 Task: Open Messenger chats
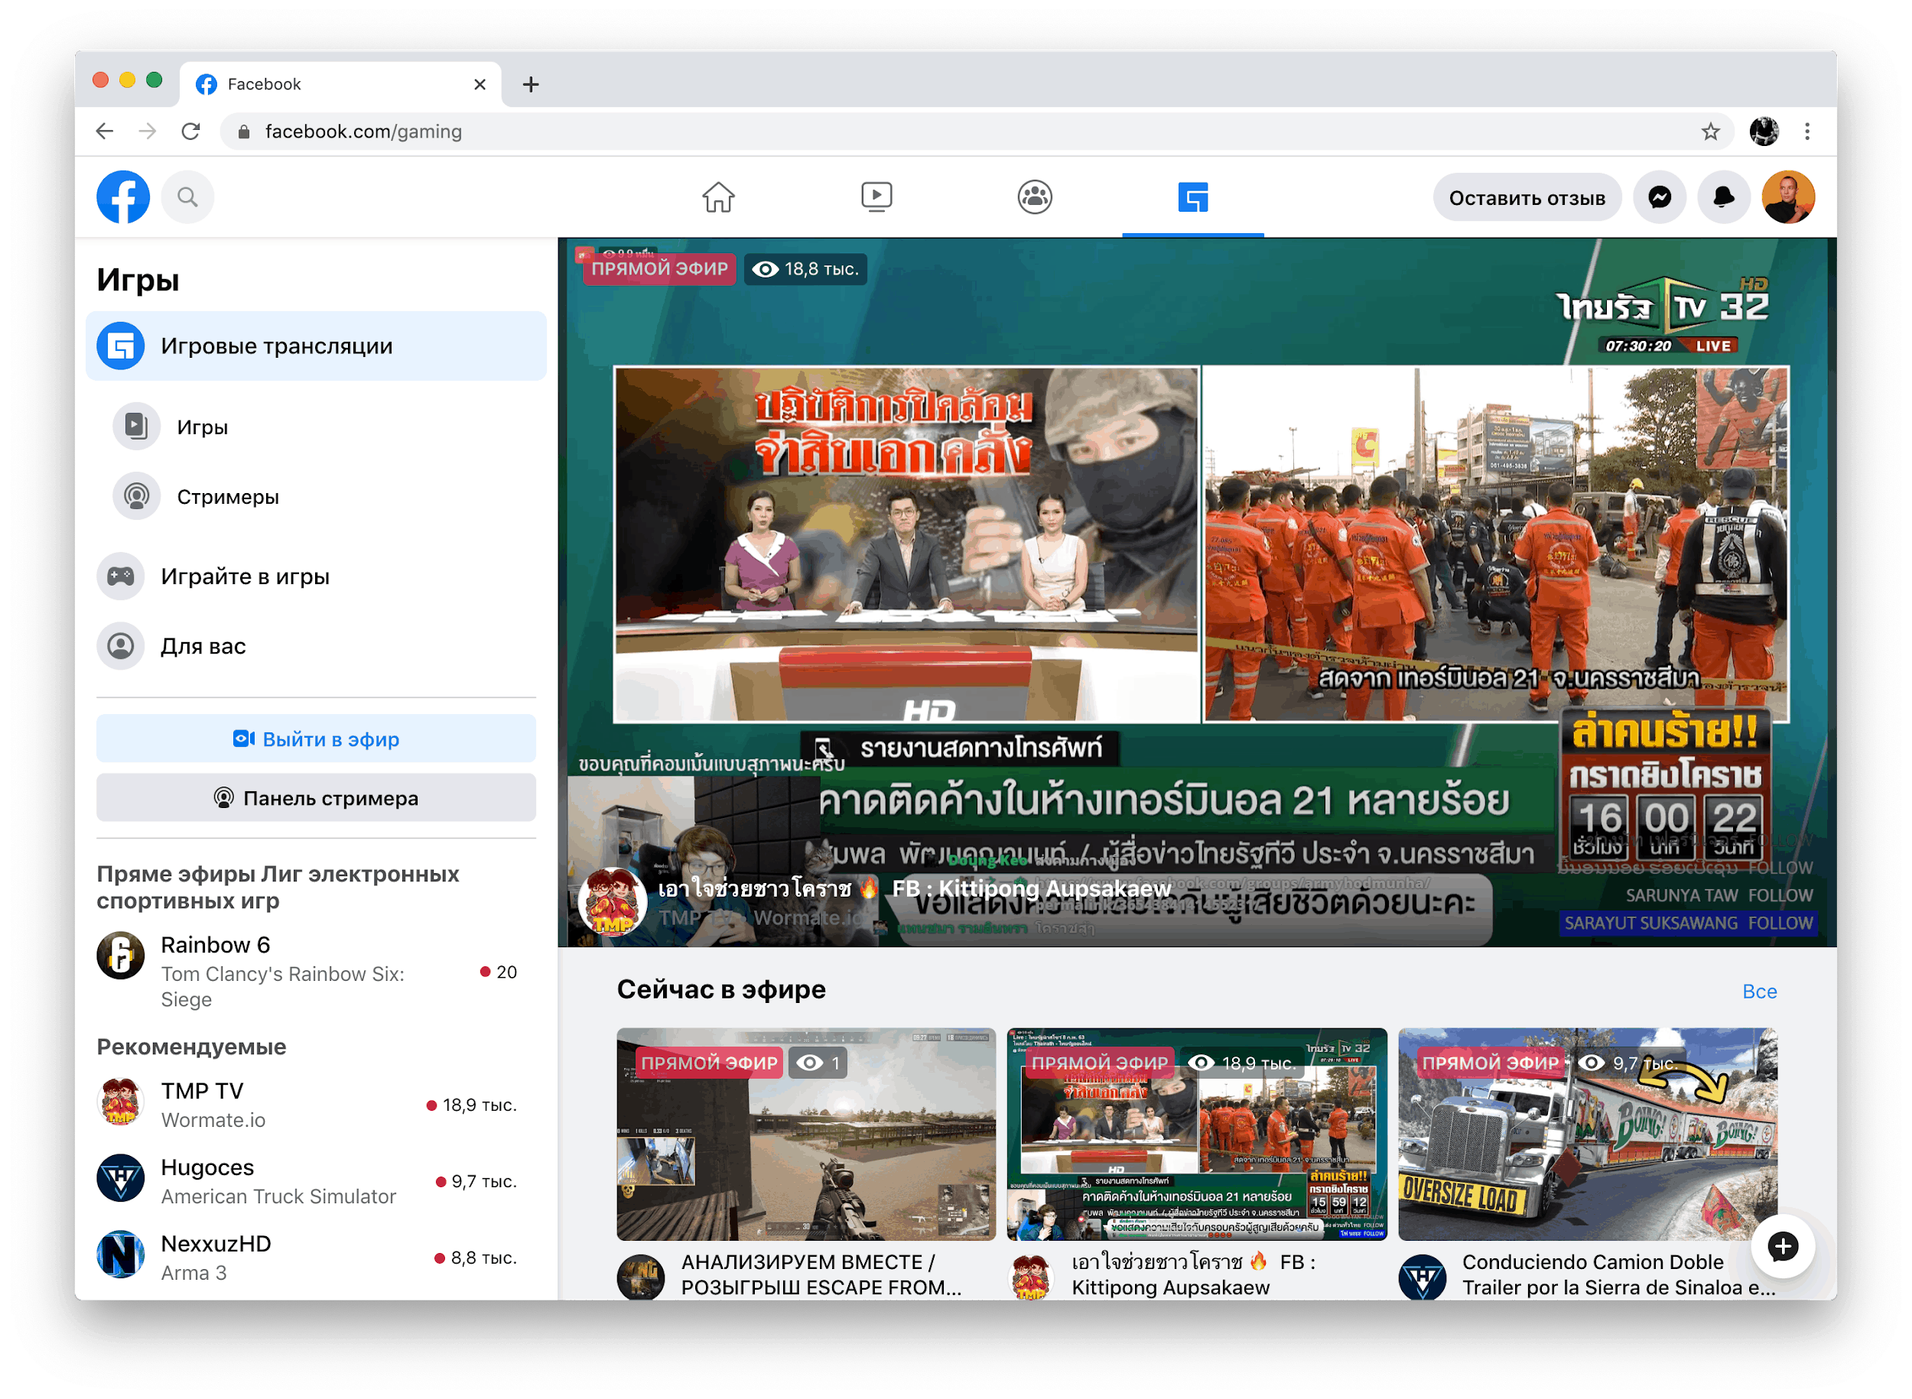tap(1660, 197)
